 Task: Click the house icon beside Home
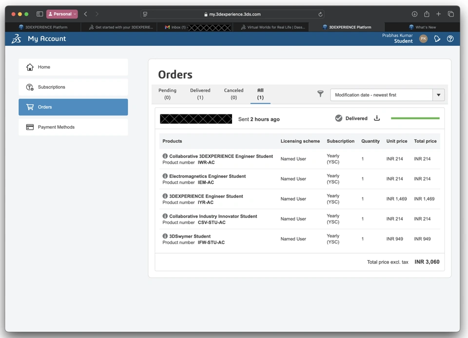[x=30, y=67]
